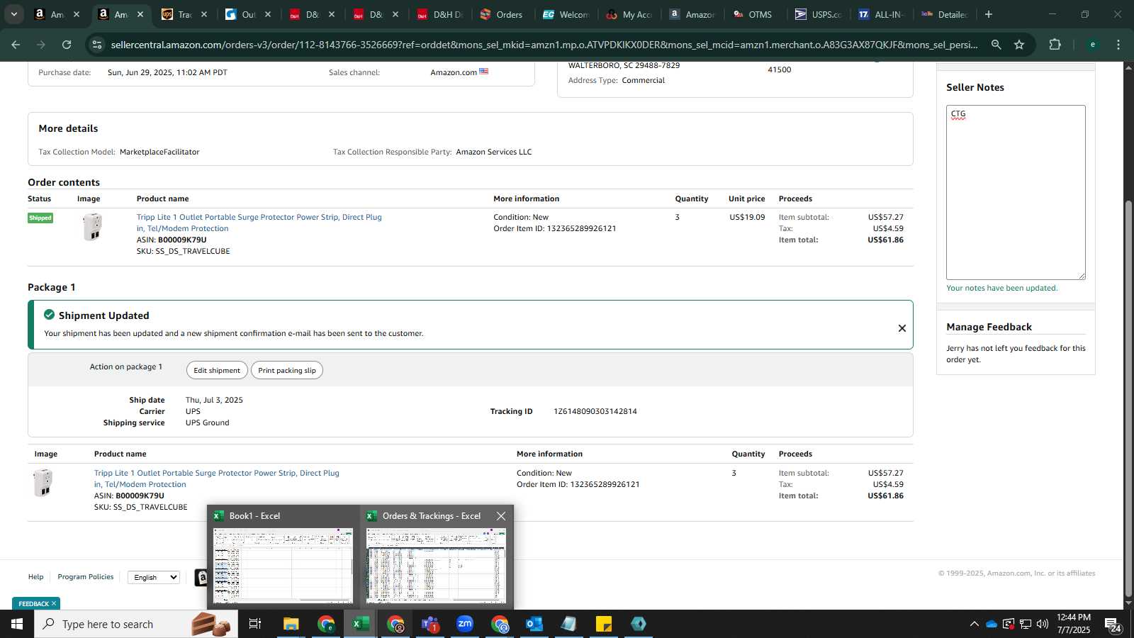This screenshot has height=638, width=1134.
Task: Click the volume speaker tray icon
Action: click(1042, 624)
